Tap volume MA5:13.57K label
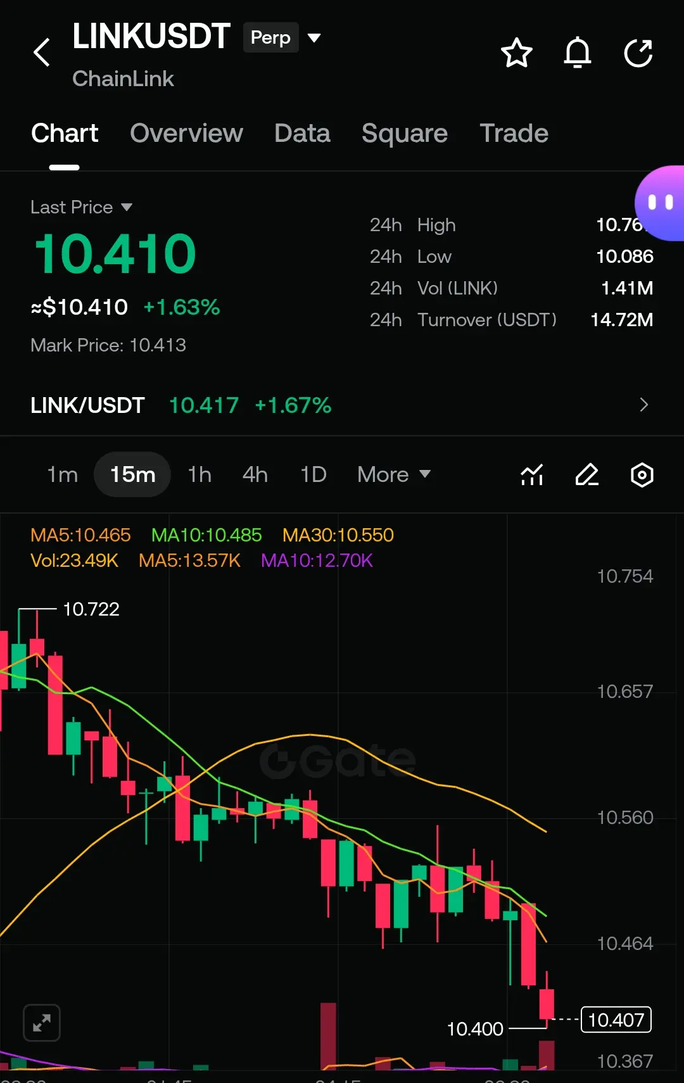The image size is (684, 1083). tap(190, 560)
